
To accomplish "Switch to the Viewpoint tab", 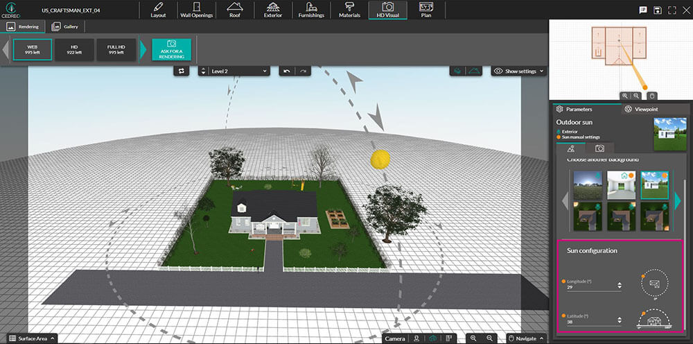I will [641, 109].
